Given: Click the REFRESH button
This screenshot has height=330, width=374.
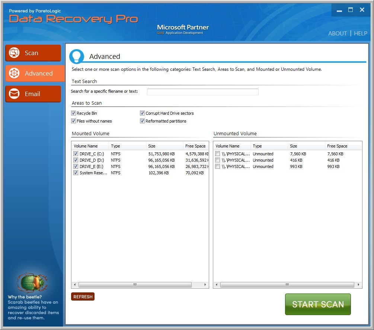Looking at the screenshot, I should coord(83,296).
